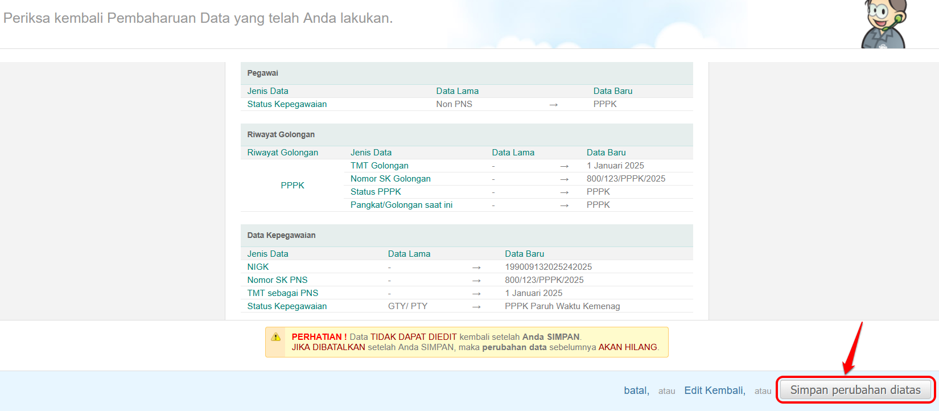Click the arrow beside Non PNS

point(553,105)
